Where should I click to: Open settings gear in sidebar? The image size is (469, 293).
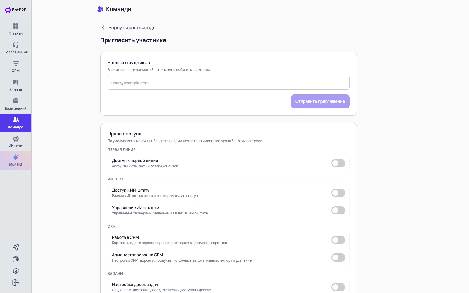(16, 271)
